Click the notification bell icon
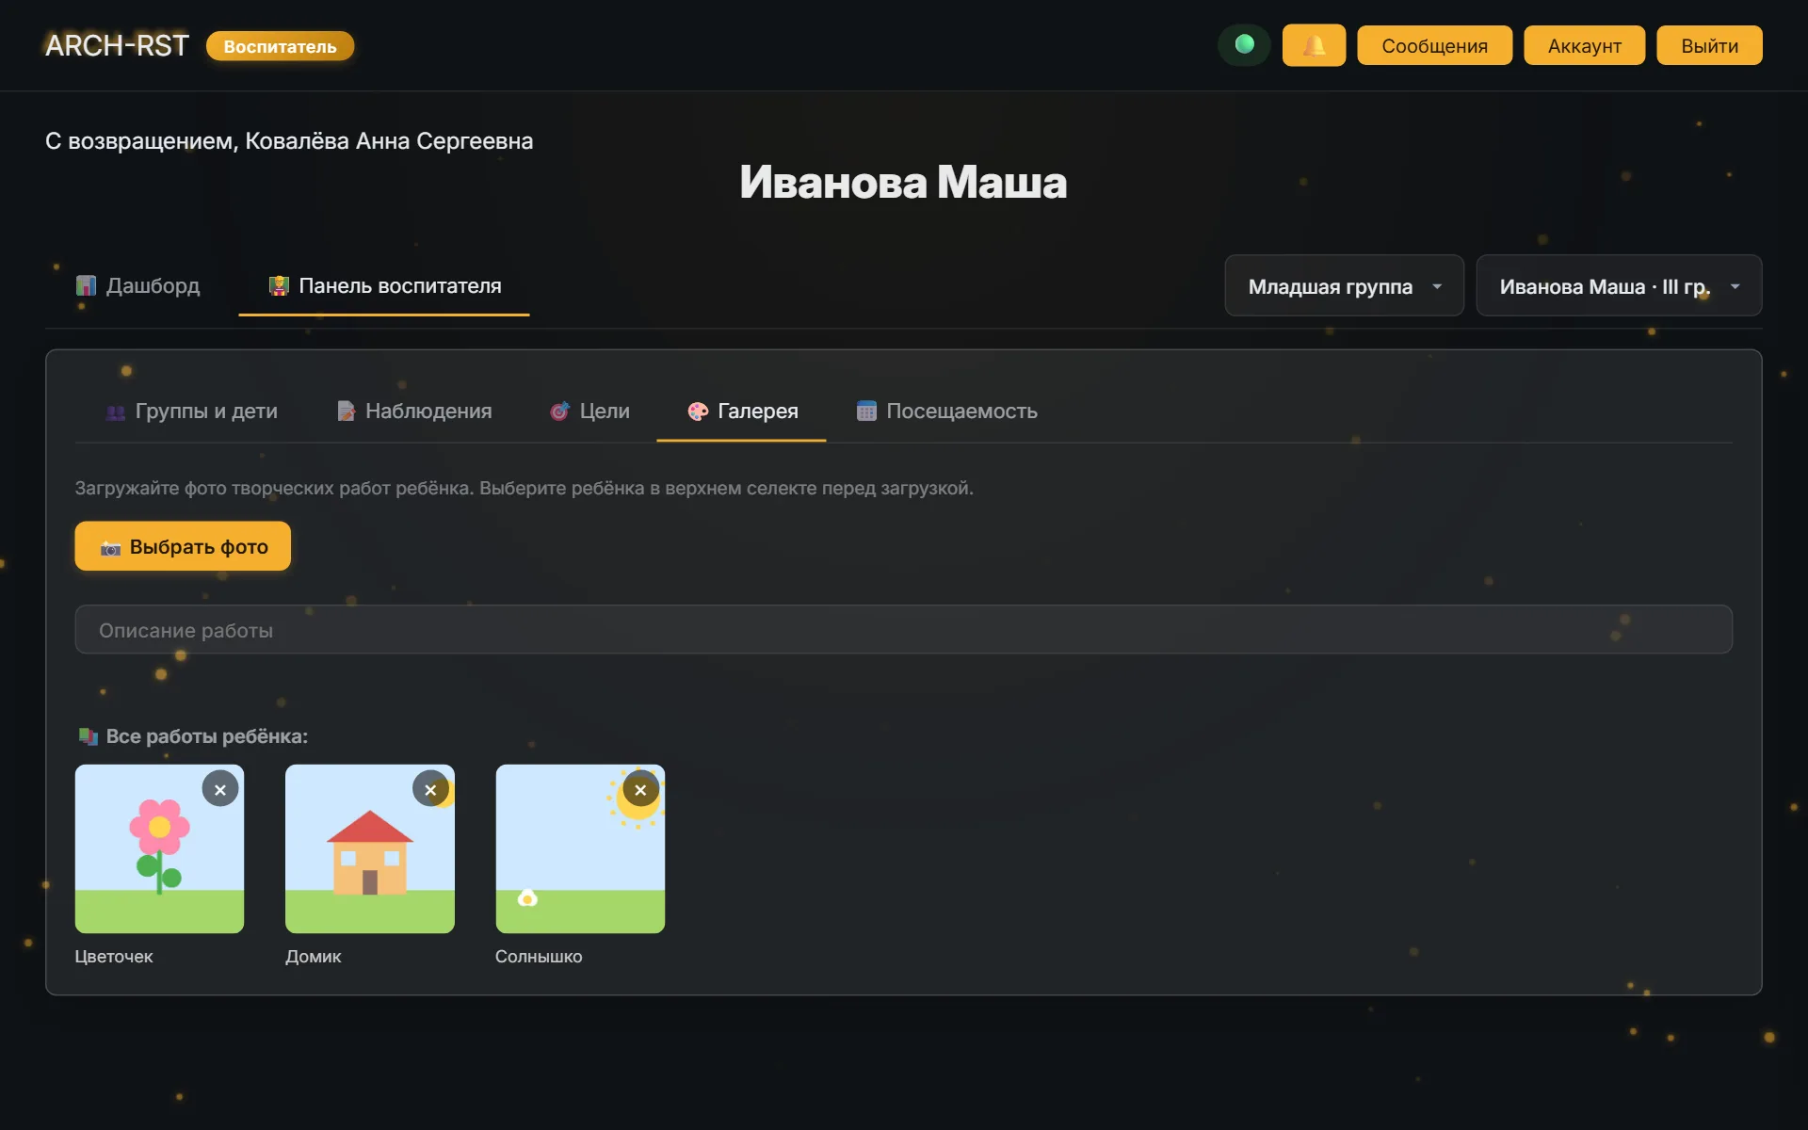Viewport: 1808px width, 1130px height. pyautogui.click(x=1314, y=45)
